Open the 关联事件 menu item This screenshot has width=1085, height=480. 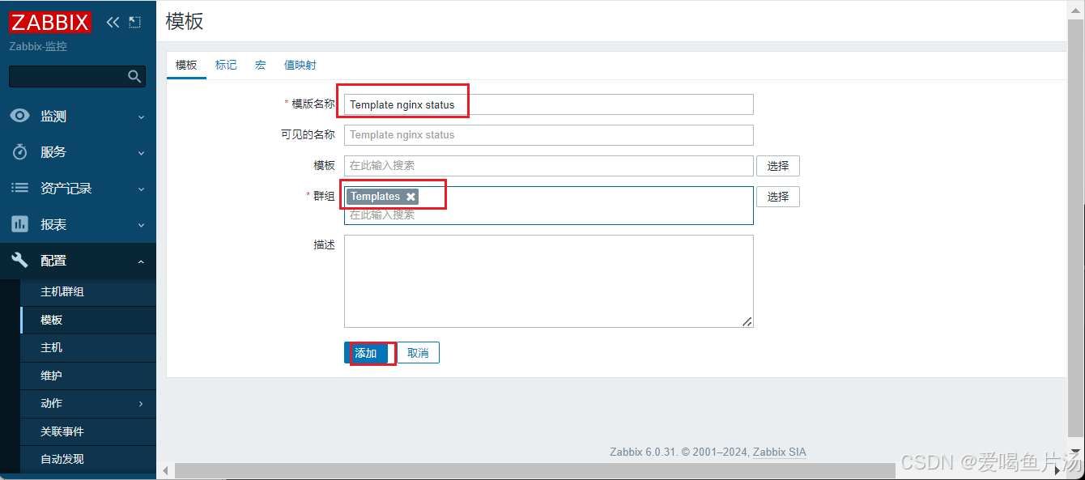(x=88, y=431)
